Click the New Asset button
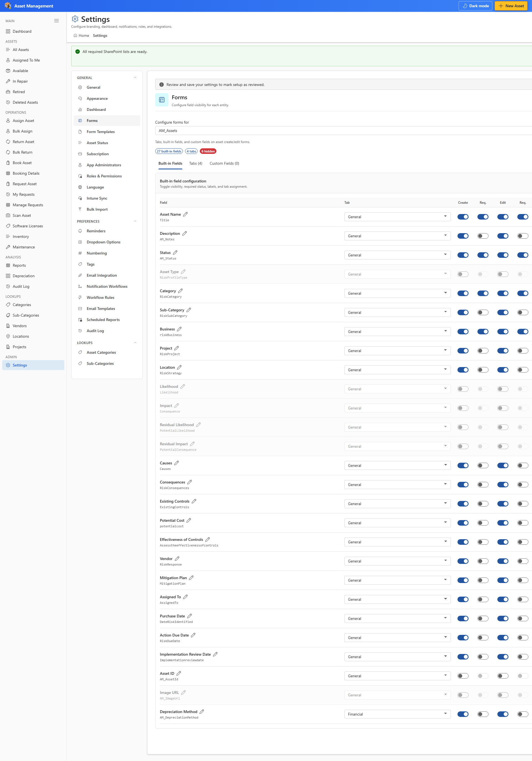This screenshot has width=532, height=761. [x=511, y=6]
